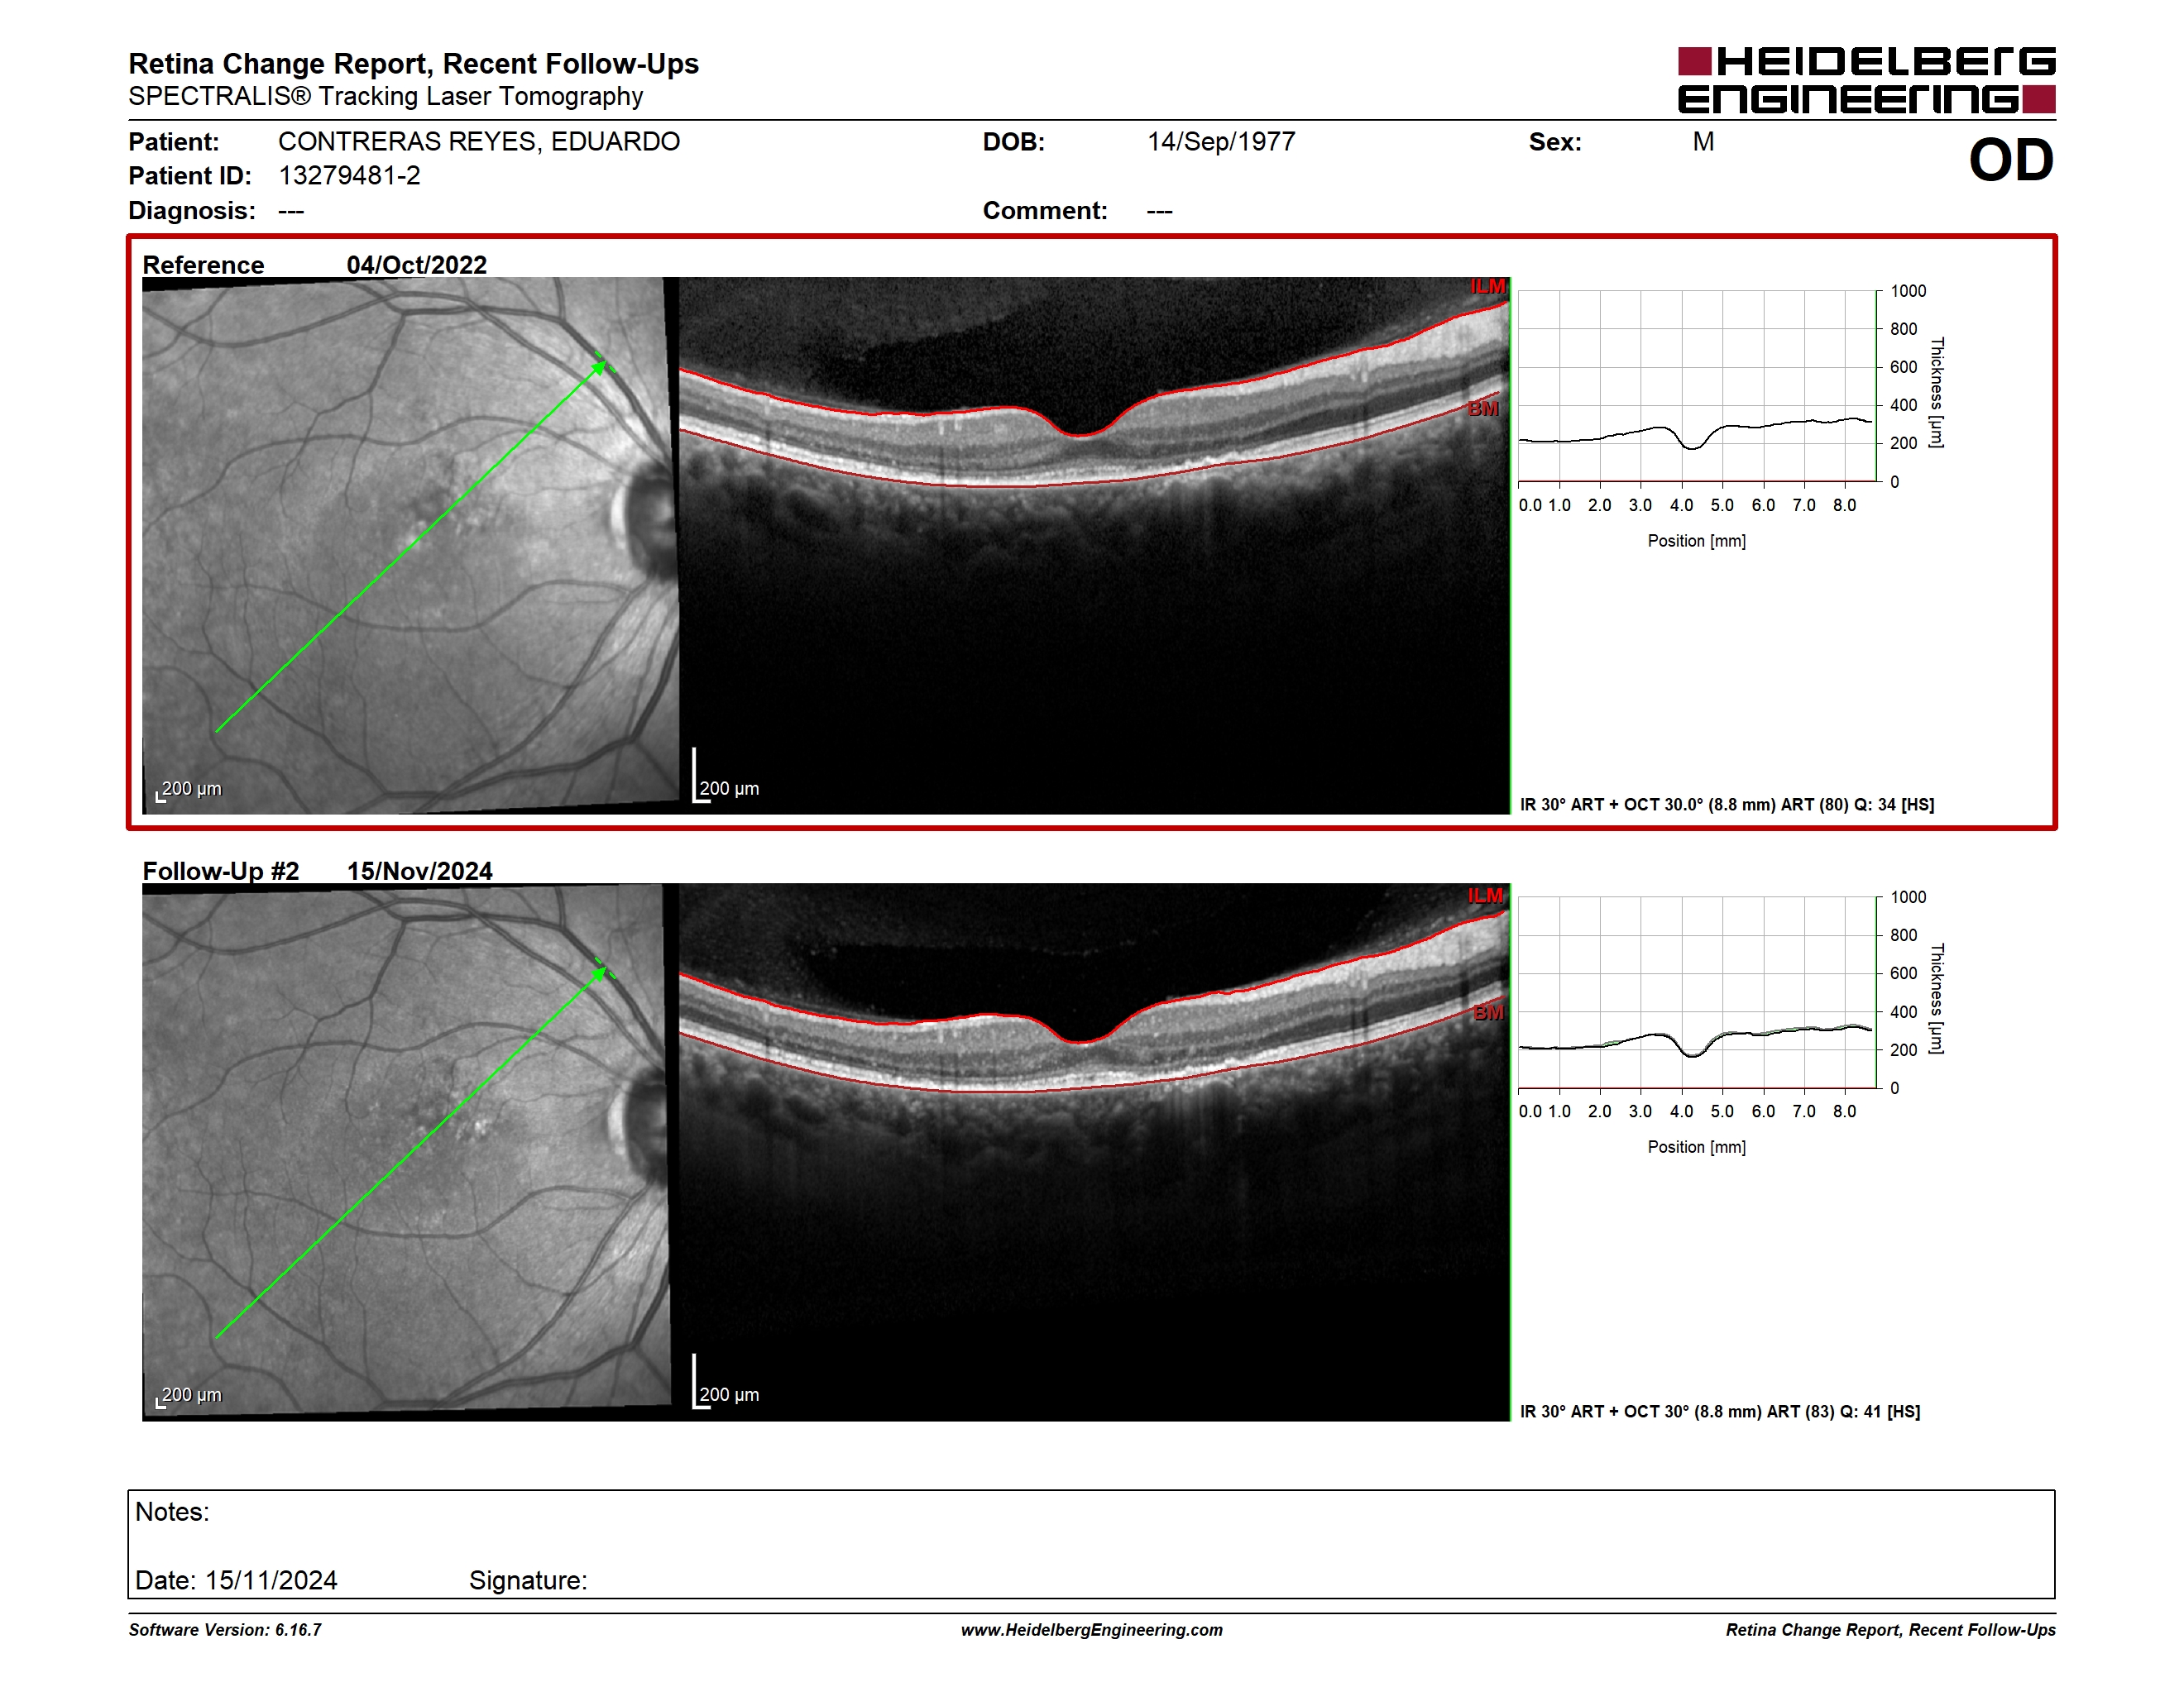Select the reference date '04/Oct/2022'
This screenshot has height=1687, width=2184.
coord(417,265)
